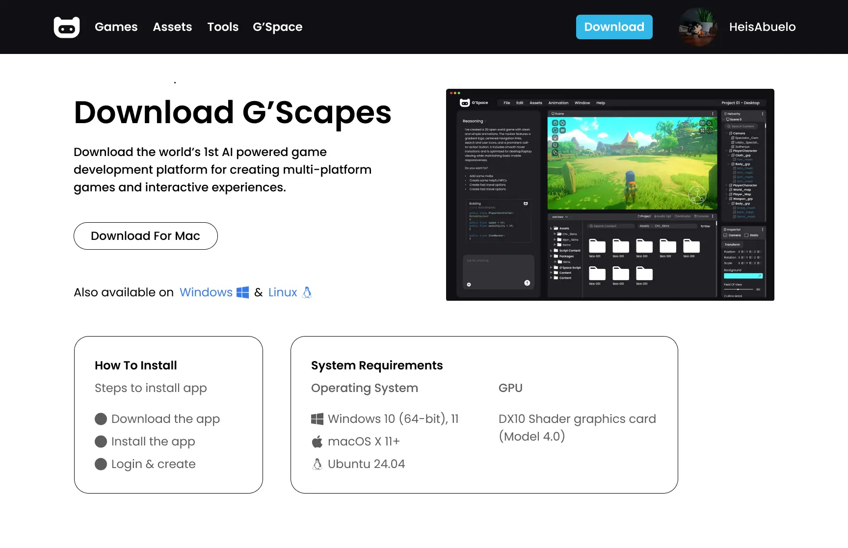Click the Windows 10 (64-bit), 11 text
848x548 pixels.
pyautogui.click(x=393, y=419)
